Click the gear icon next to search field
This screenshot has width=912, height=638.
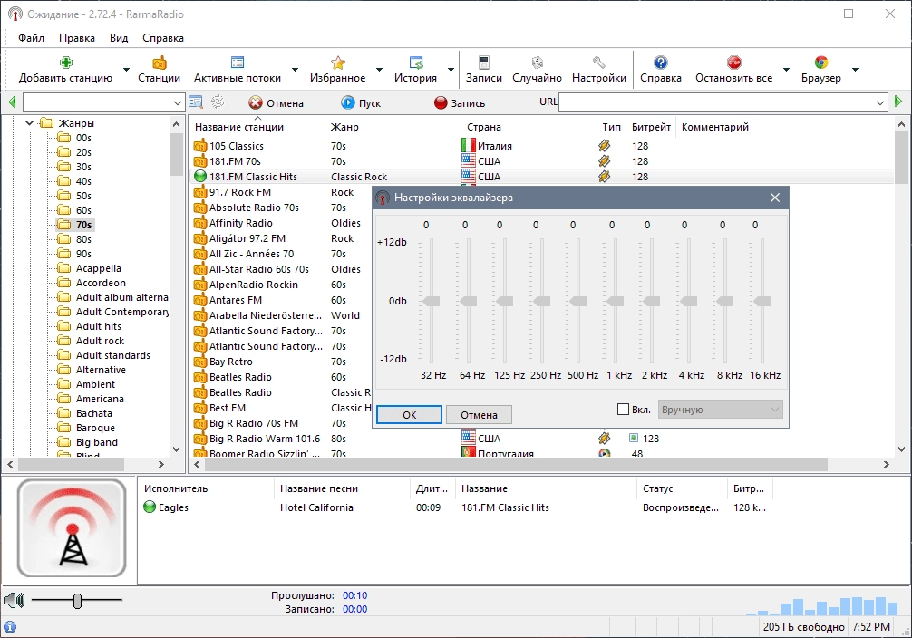(218, 102)
